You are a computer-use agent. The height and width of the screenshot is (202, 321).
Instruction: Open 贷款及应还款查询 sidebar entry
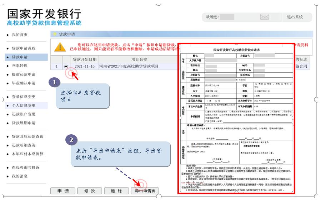point(27,136)
